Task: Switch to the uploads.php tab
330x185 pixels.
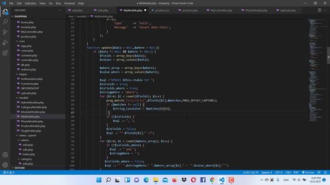Action: pyautogui.click(x=288, y=10)
